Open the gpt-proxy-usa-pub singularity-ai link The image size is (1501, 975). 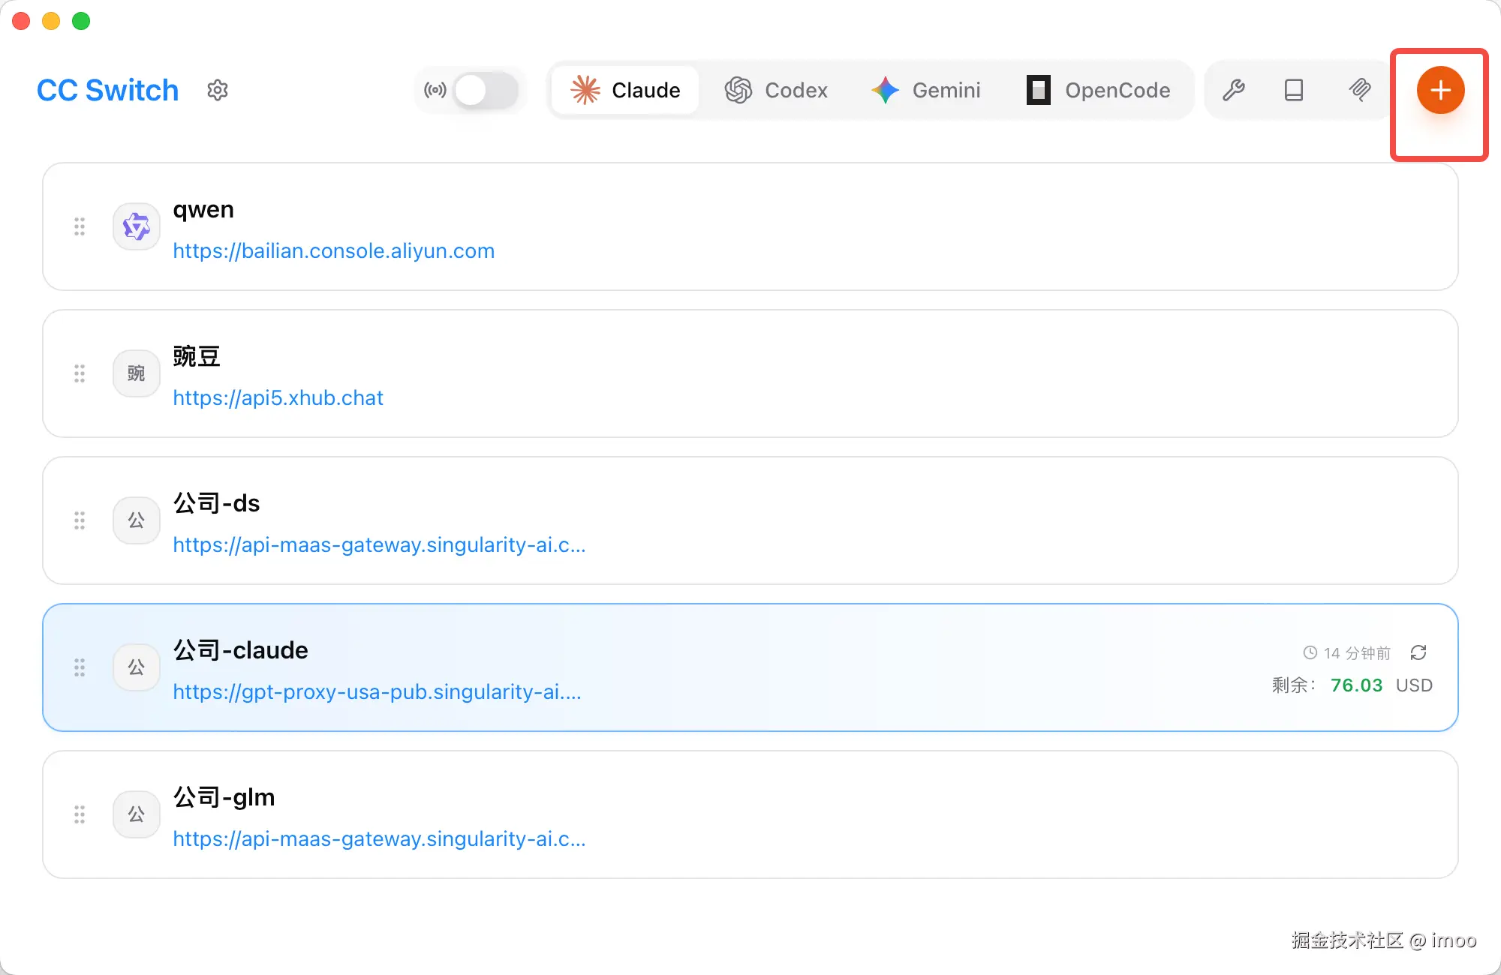[377, 691]
